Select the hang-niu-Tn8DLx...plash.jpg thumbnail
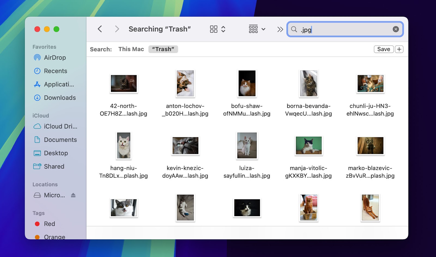 (124, 145)
